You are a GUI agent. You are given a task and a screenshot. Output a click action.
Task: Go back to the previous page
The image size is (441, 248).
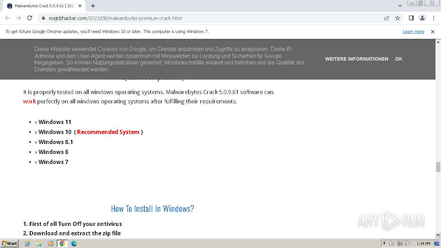[x=8, y=18]
